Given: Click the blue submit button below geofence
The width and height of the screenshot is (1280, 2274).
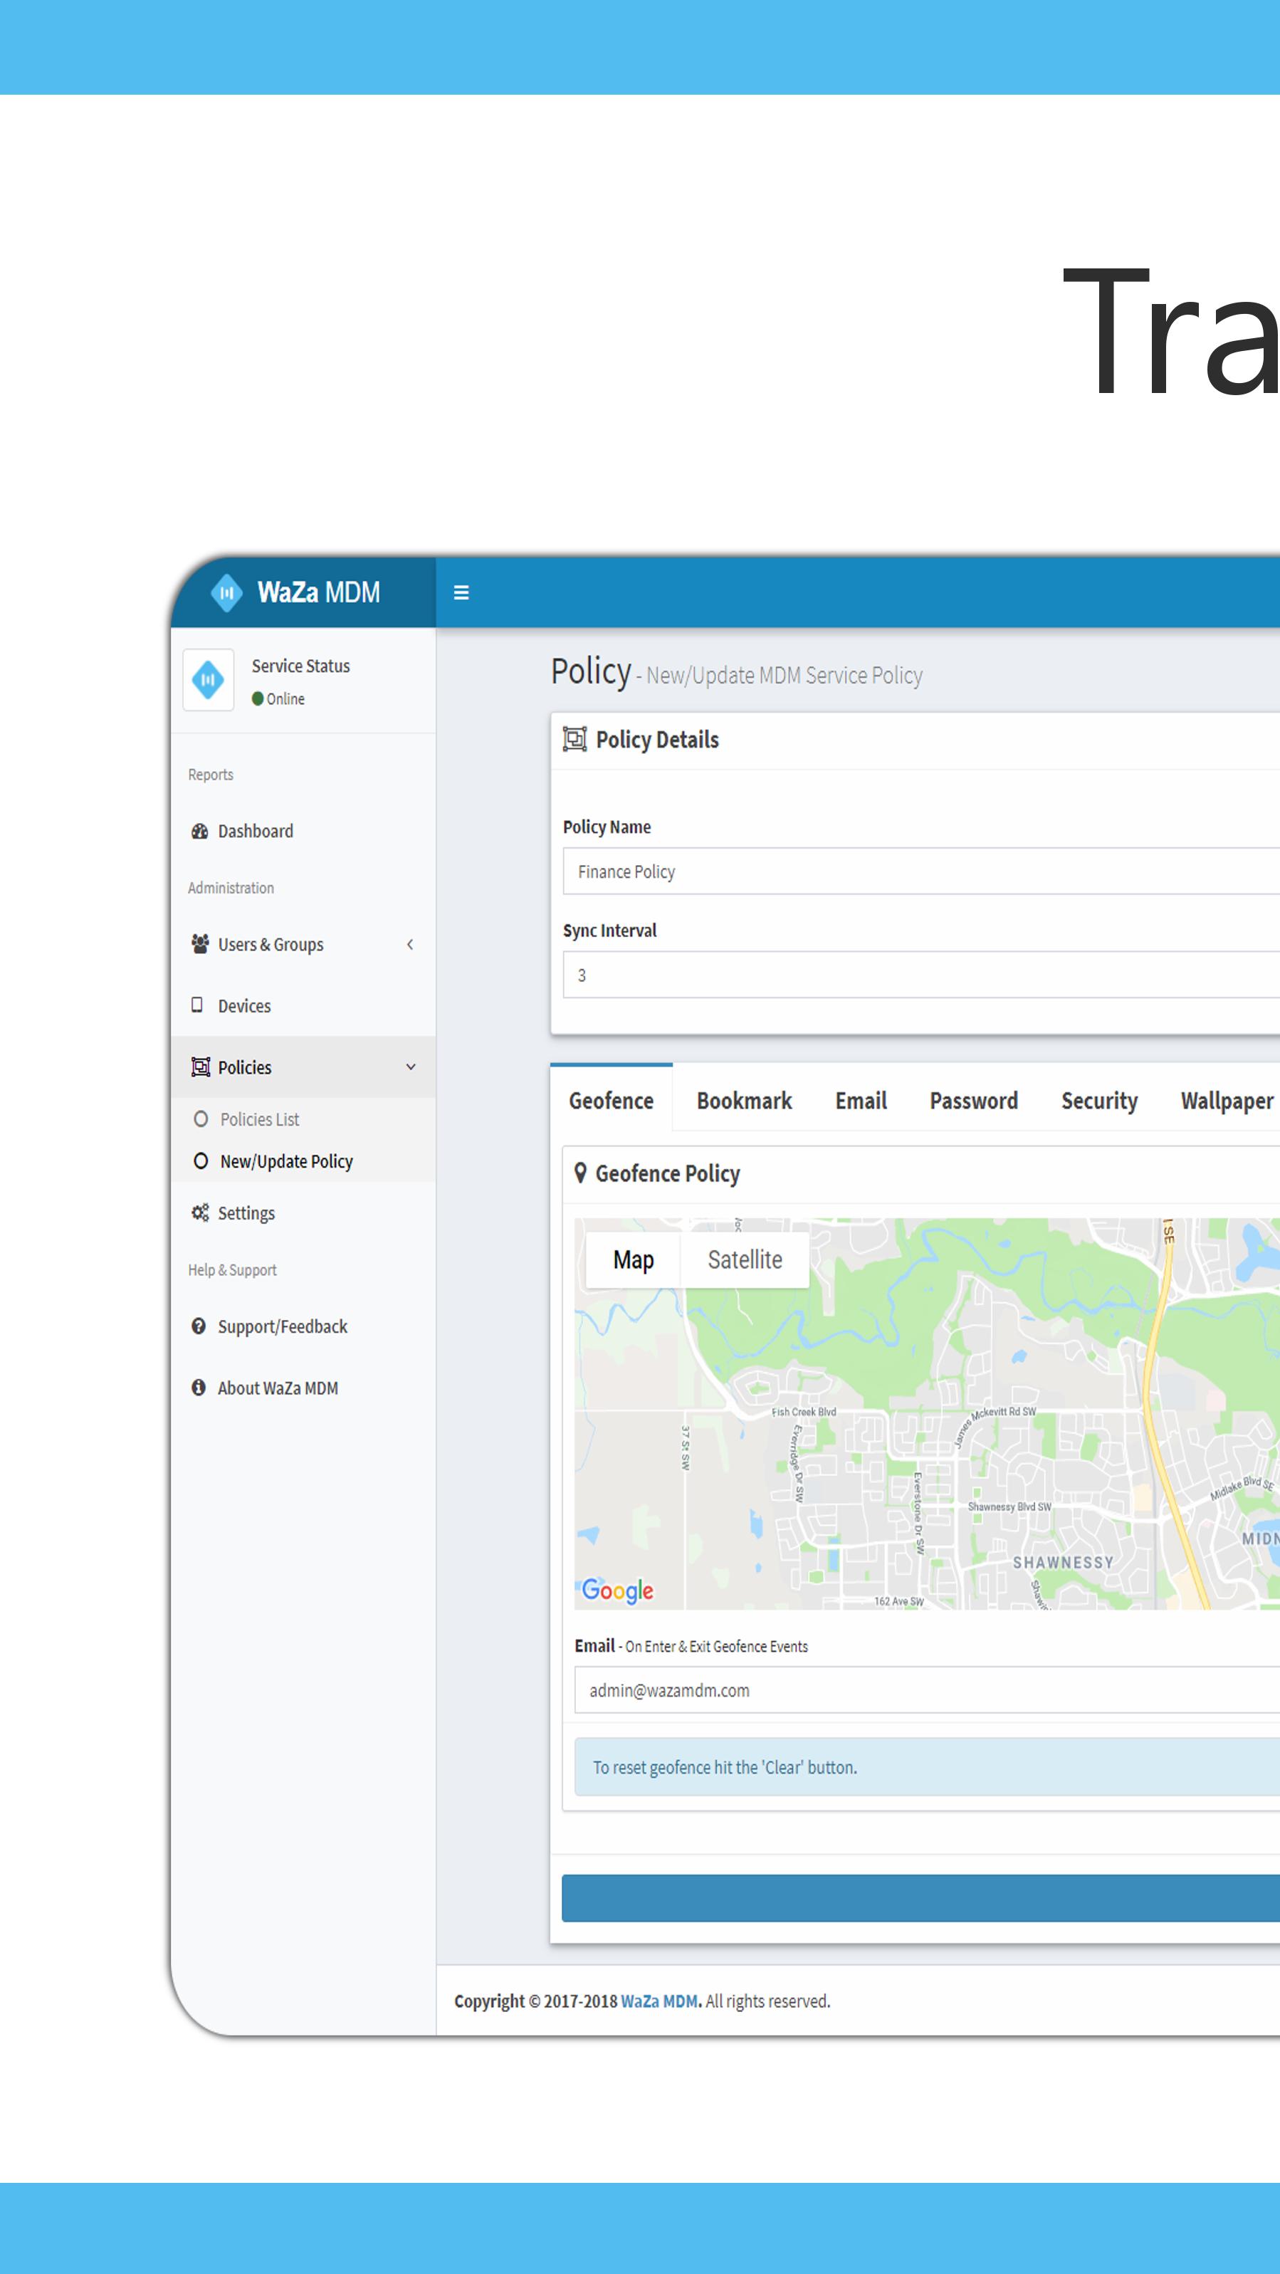Looking at the screenshot, I should coord(920,1898).
